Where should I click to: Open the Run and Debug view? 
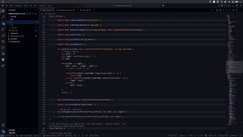click(x=3, y=29)
